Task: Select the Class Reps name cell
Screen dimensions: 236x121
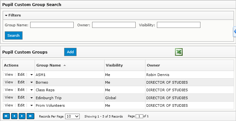Action: tap(70, 90)
